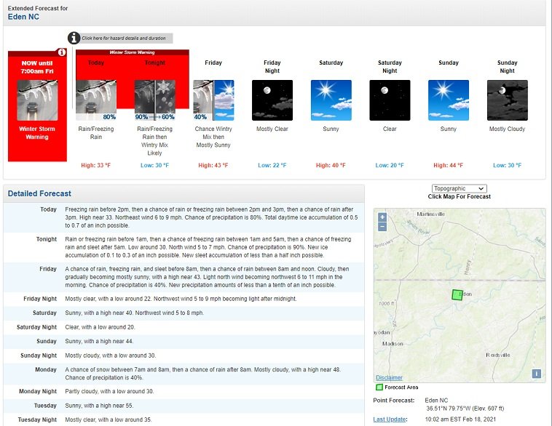552x426 pixels.
Task: Select the High: 43 °F text
Action: [213, 165]
